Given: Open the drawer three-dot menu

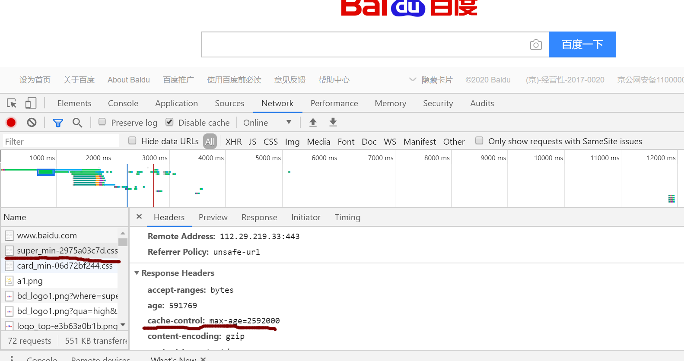Looking at the screenshot, I should click(x=12, y=358).
